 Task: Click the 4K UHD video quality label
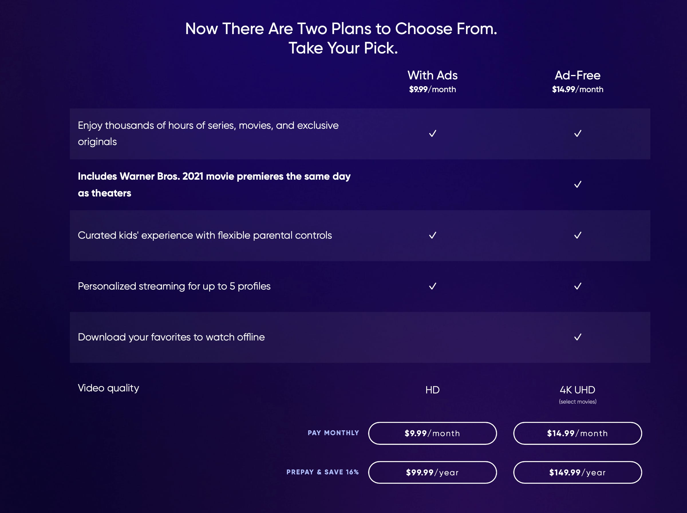pyautogui.click(x=577, y=390)
